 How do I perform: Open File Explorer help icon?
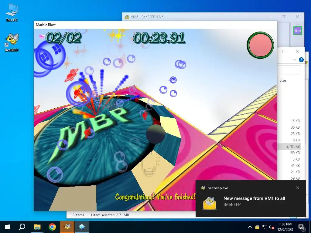click(x=301, y=60)
